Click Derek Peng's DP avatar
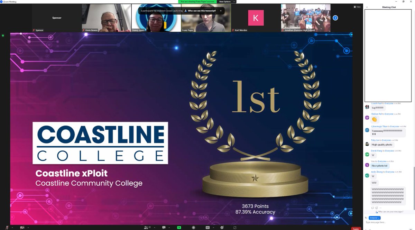The width and height of the screenshot is (415, 230). [367, 155]
